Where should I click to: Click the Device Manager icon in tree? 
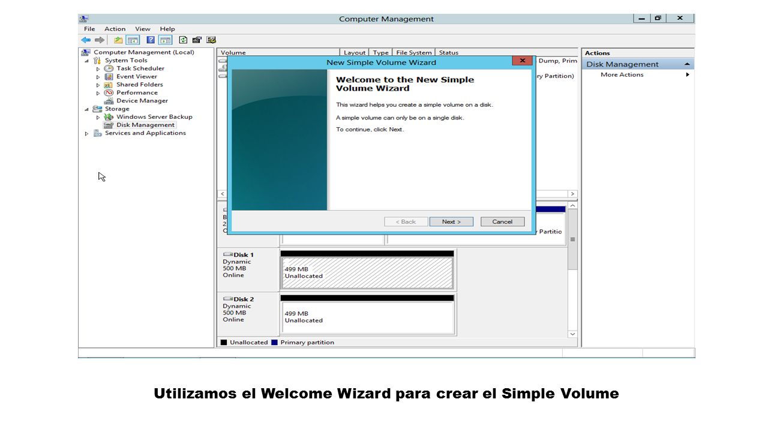coord(109,101)
